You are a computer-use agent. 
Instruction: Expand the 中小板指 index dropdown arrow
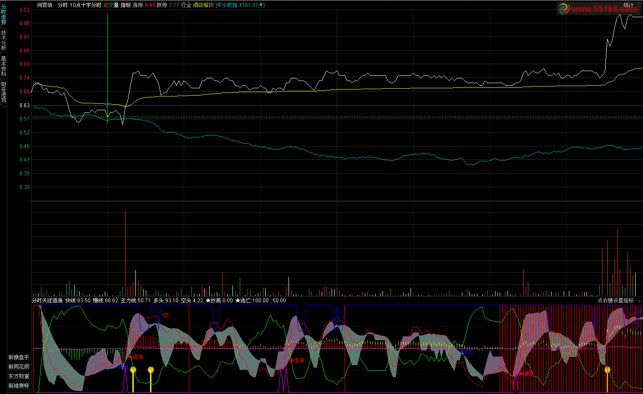click(x=261, y=5)
